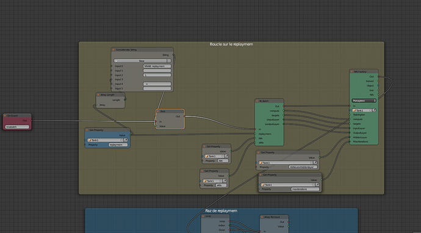Screen dimensions: 421x233
Task: Click the eyedropper in the aKts Get Property node
Action: pyautogui.click(x=225, y=181)
